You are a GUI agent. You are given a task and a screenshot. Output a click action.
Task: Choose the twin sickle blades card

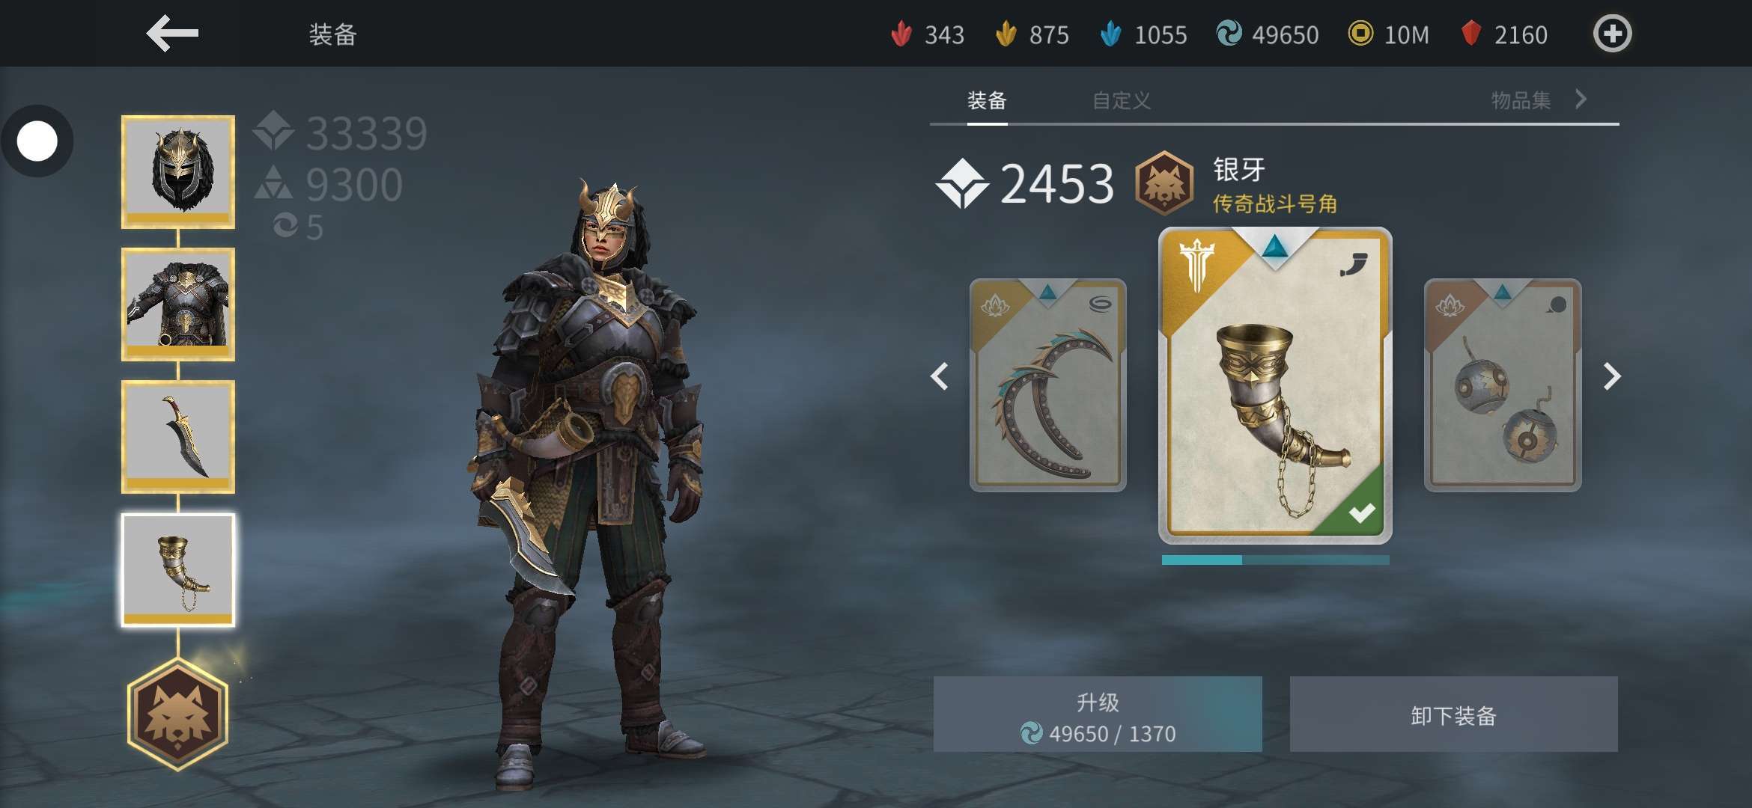pyautogui.click(x=1048, y=385)
